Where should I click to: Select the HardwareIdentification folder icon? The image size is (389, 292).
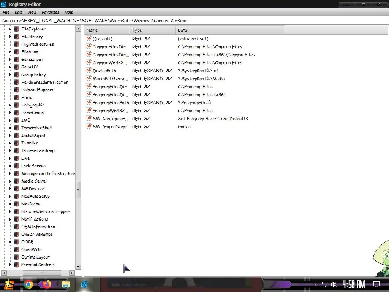(16, 82)
